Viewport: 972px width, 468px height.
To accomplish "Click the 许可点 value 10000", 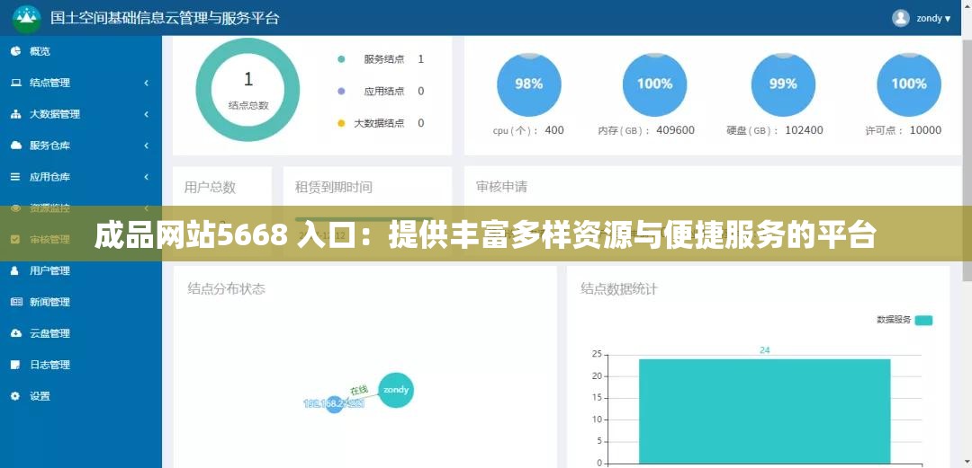I will pos(925,130).
